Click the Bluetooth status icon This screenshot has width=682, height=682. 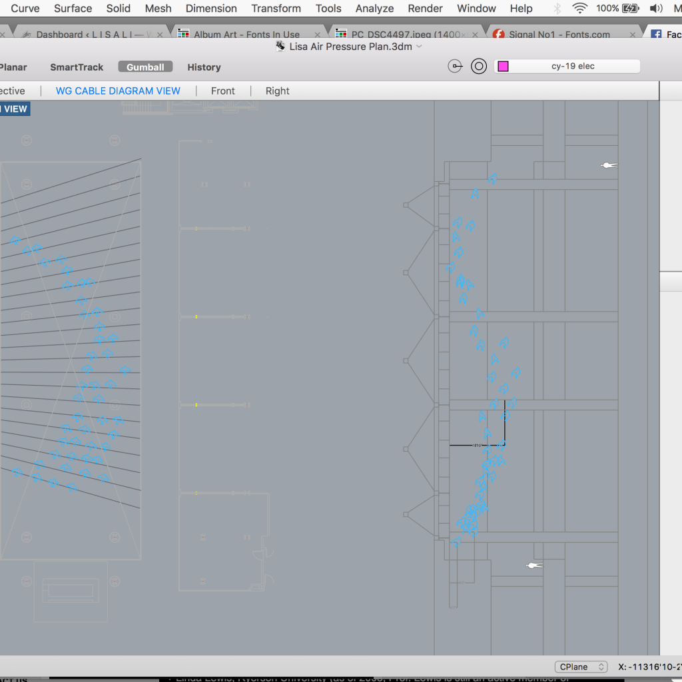click(557, 8)
